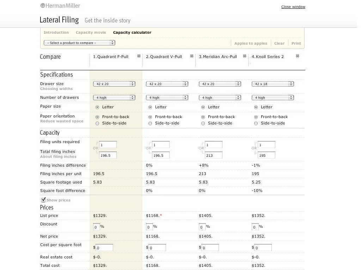The image size is (361, 270).
Task: Open Meridian Arc-Pull drawer size dropdown
Action: pos(220,84)
